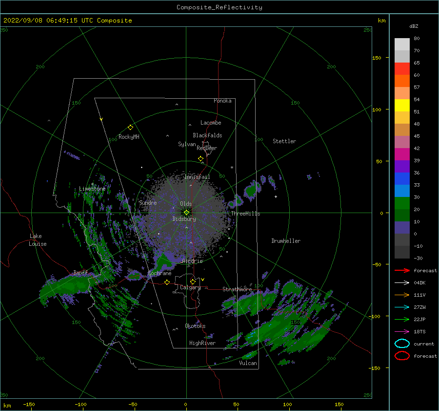Select the red 65 dBZ color swatch
This screenshot has height=411, width=439.
coord(402,68)
